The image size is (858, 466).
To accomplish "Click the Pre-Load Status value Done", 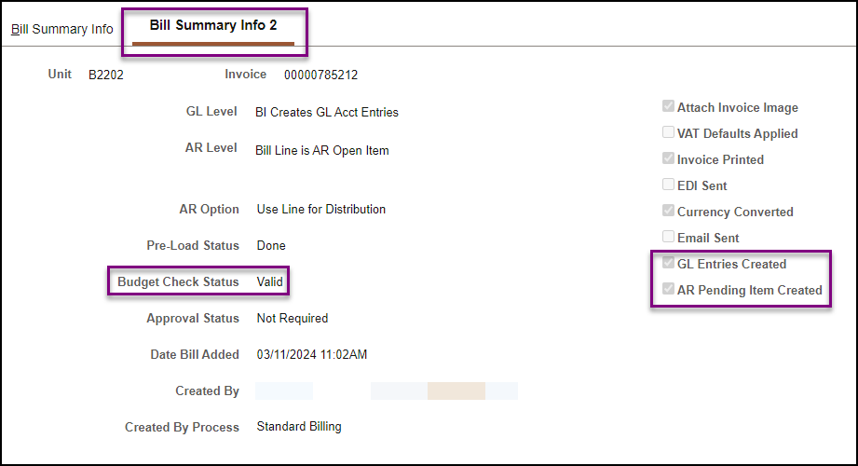I will click(x=271, y=246).
